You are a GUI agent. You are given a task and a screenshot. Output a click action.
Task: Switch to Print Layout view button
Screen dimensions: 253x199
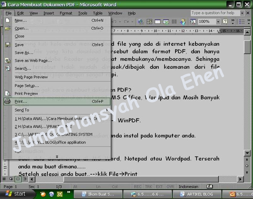point(18,179)
